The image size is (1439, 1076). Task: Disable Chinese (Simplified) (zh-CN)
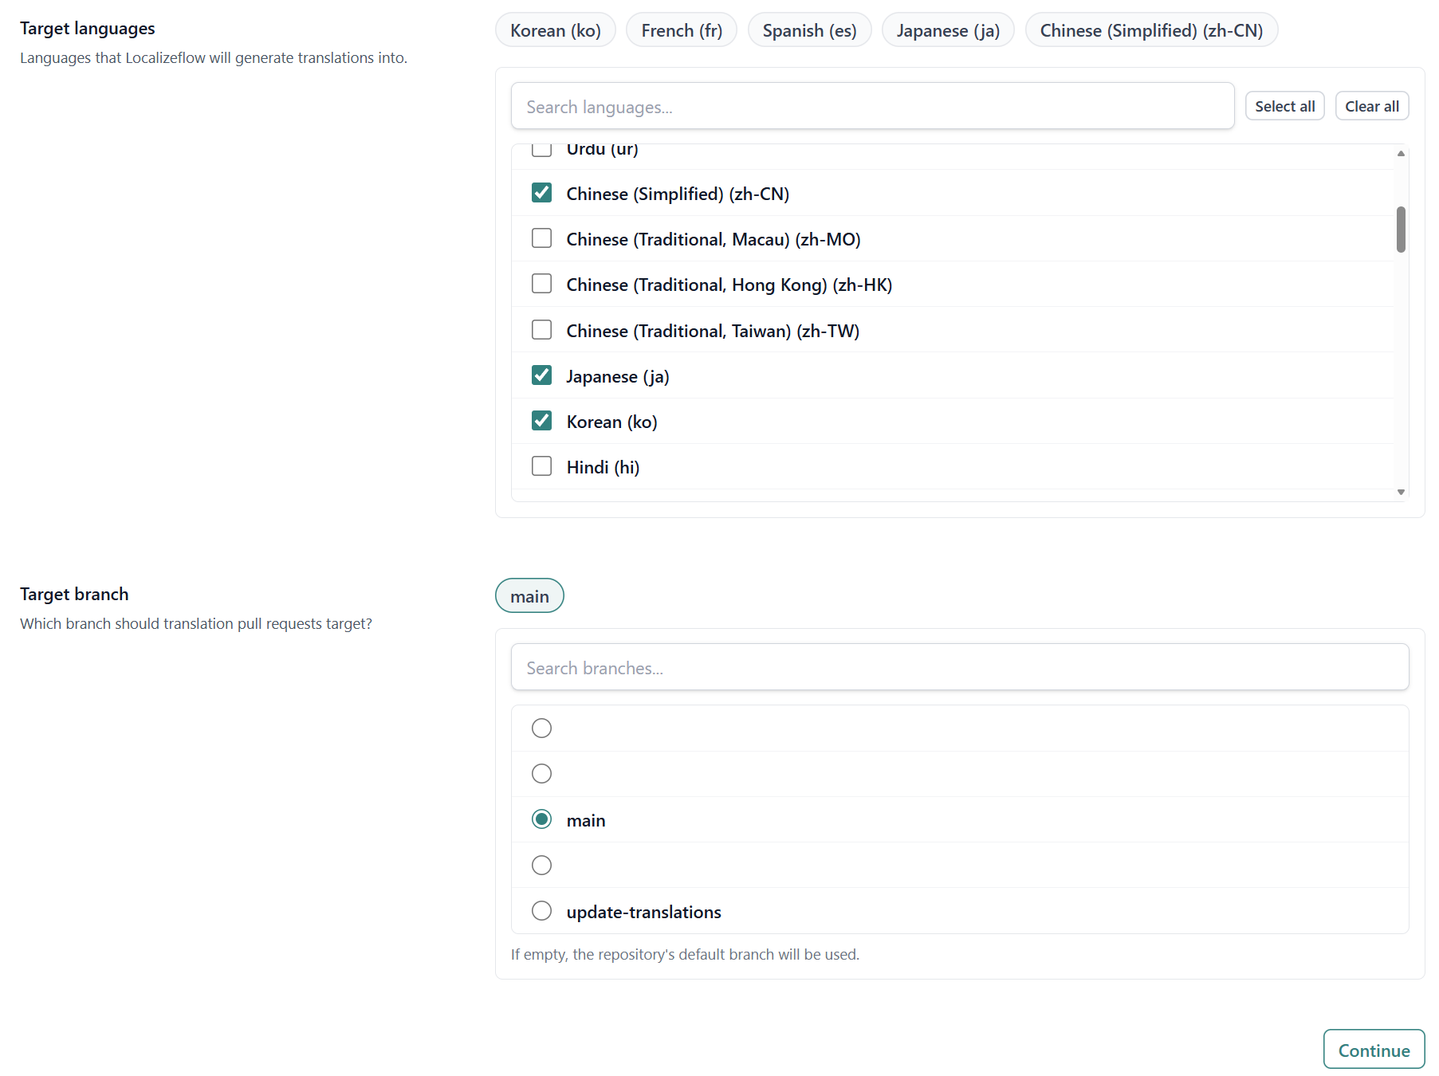click(x=541, y=192)
